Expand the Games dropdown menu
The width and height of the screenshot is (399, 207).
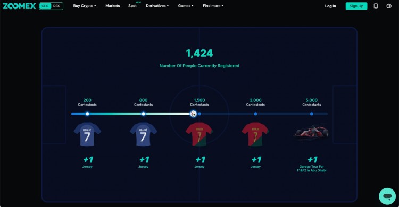click(x=186, y=6)
